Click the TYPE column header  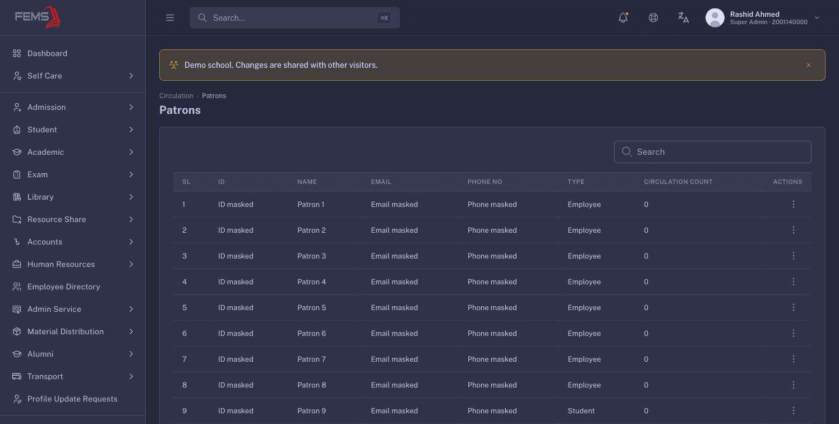pos(576,182)
